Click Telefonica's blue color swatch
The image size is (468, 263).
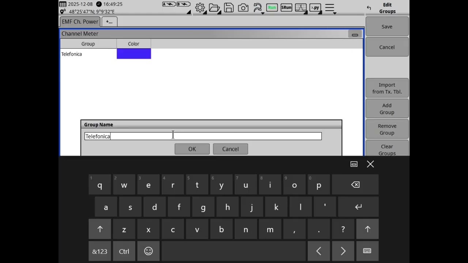133,54
